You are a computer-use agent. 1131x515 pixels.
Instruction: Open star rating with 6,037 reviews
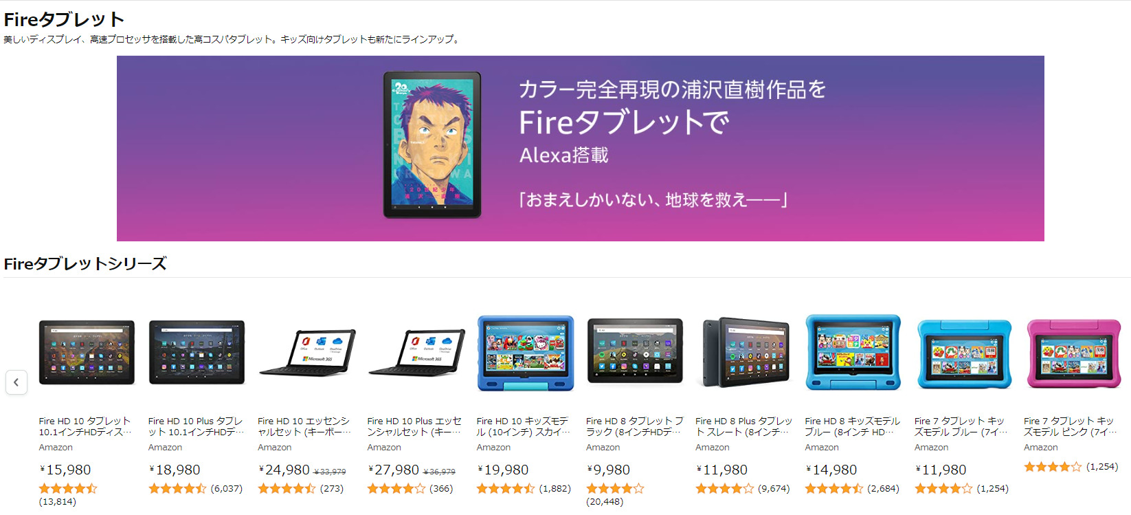point(177,489)
